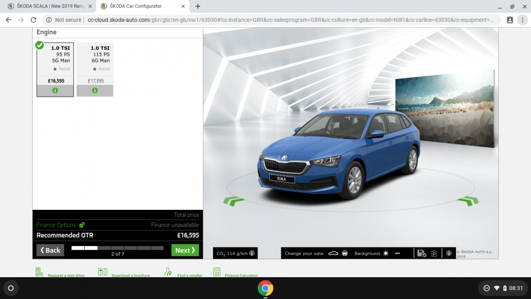Show CO2 emissions info
Viewport: 531px width, 299px height.
pos(252,253)
